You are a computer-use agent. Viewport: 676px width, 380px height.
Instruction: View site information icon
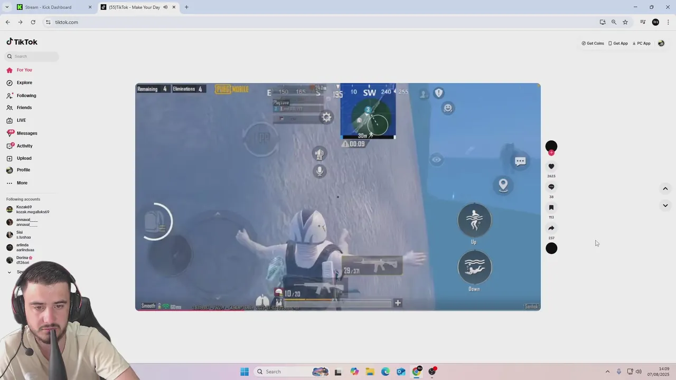[x=48, y=22]
